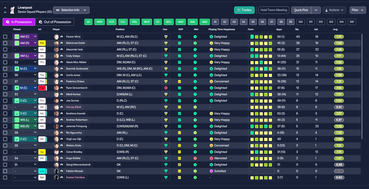Click Cody Gakpo's form squares
Image resolution: width=369 pixels, height=189 pixels.
[261, 56]
